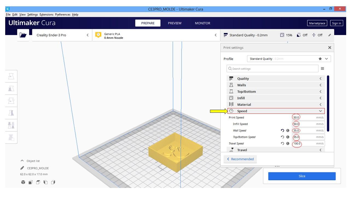Open the Help menu
The image size is (350, 197).
(x=75, y=15)
